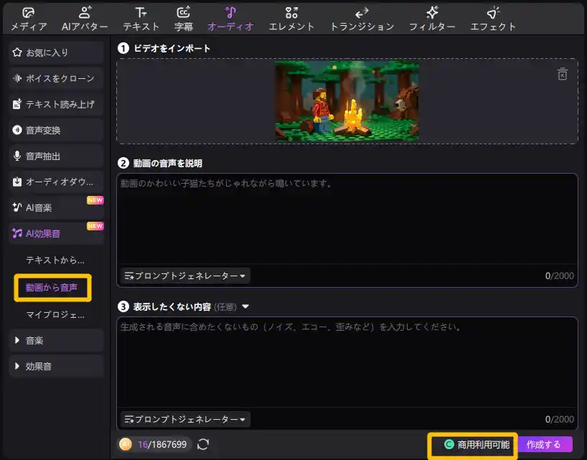Screen dimensions: 587x460
Task: Click the negative prompt text field
Action: coord(347,362)
